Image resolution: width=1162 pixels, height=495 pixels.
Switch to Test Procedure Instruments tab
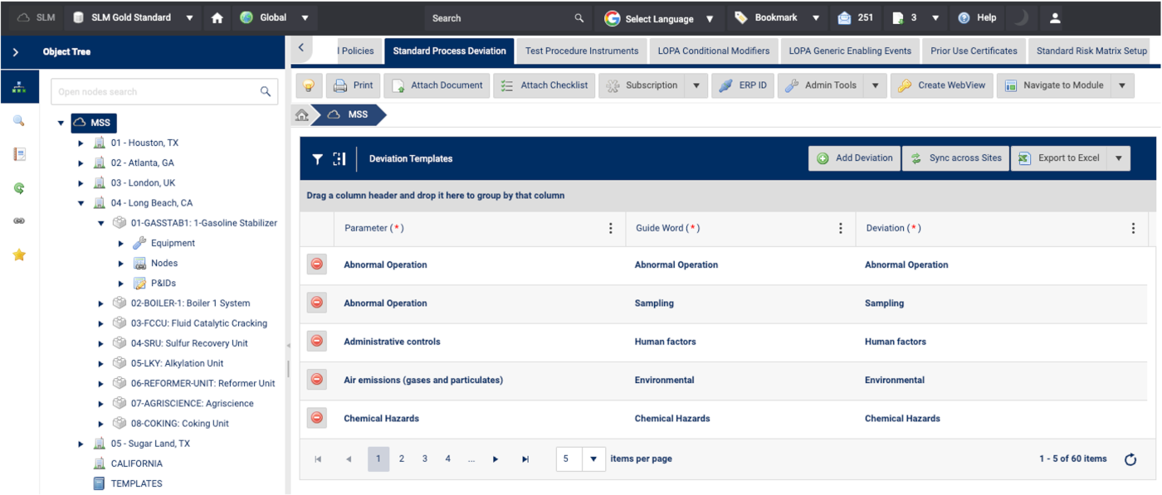(582, 51)
